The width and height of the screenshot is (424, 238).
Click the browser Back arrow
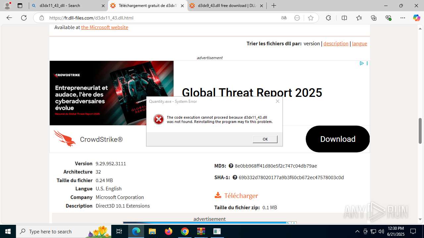pyautogui.click(x=9, y=18)
